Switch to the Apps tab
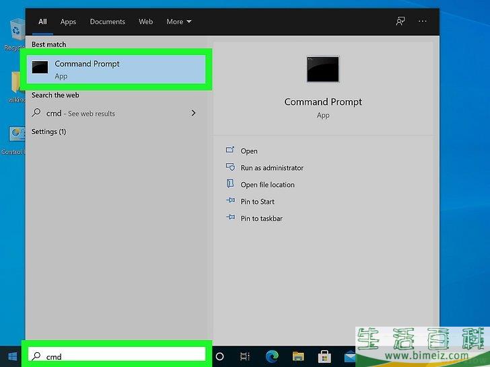The width and height of the screenshot is (490, 367). [x=68, y=22]
